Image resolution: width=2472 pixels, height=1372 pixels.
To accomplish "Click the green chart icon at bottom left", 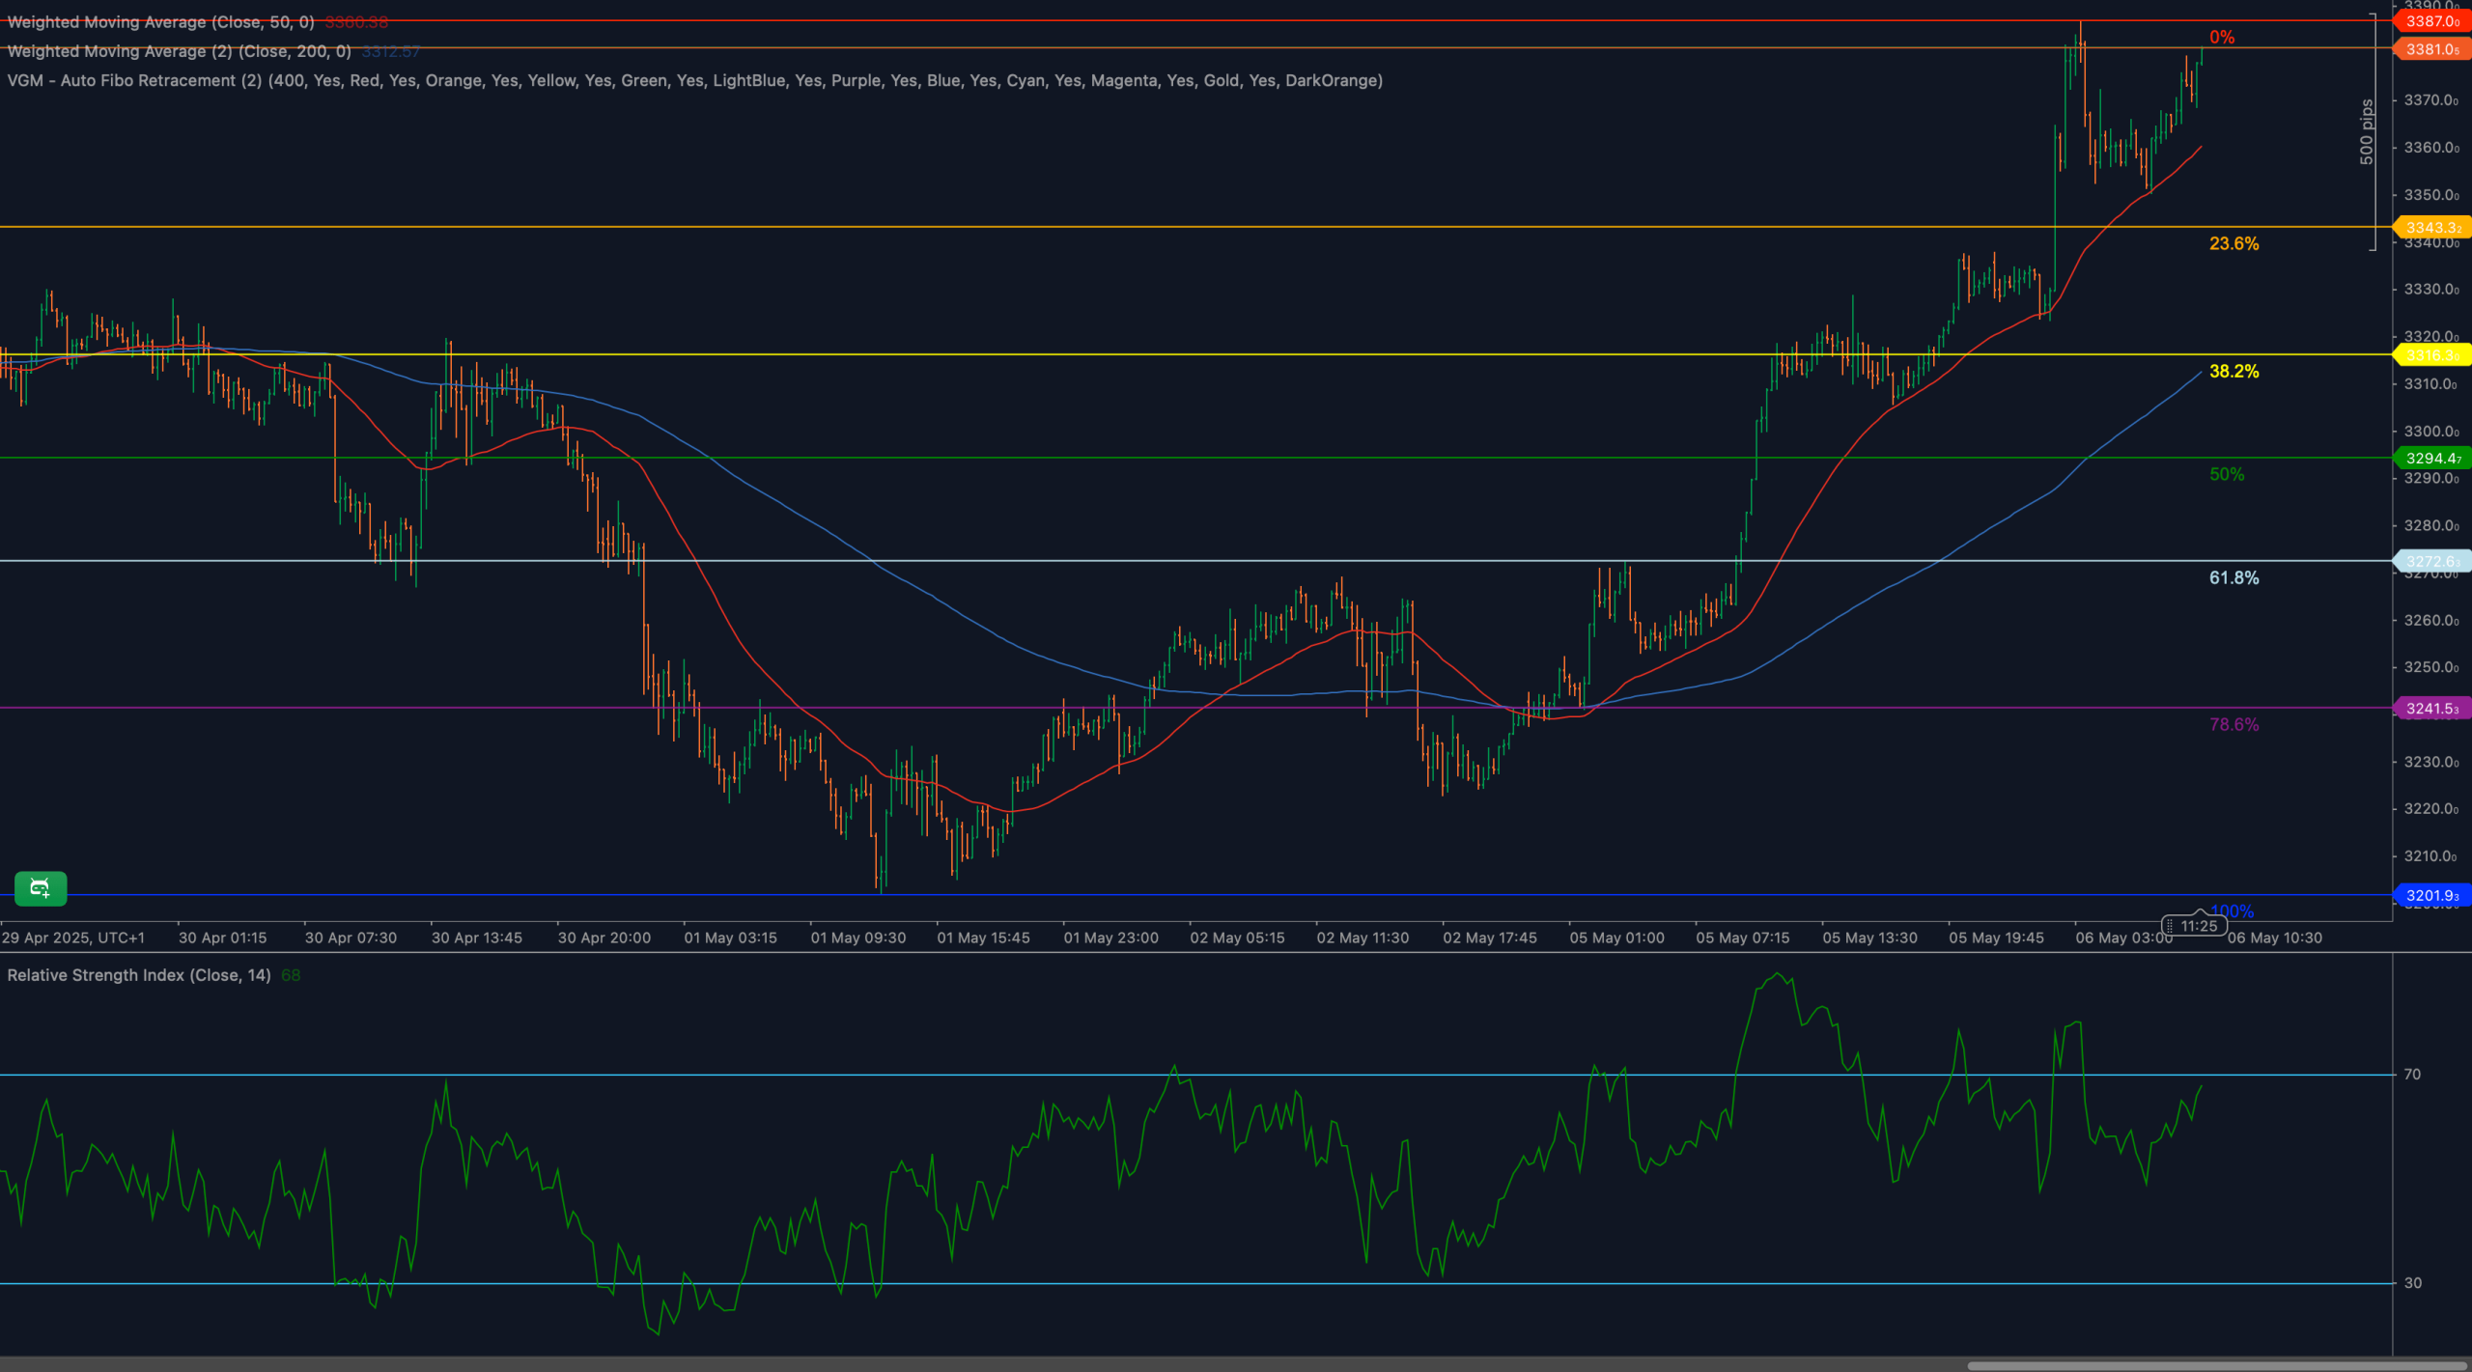I will coord(41,888).
